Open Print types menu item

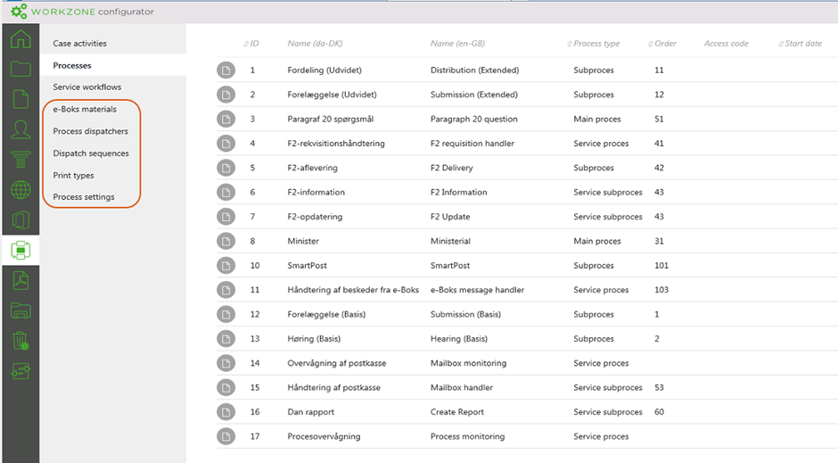click(73, 176)
